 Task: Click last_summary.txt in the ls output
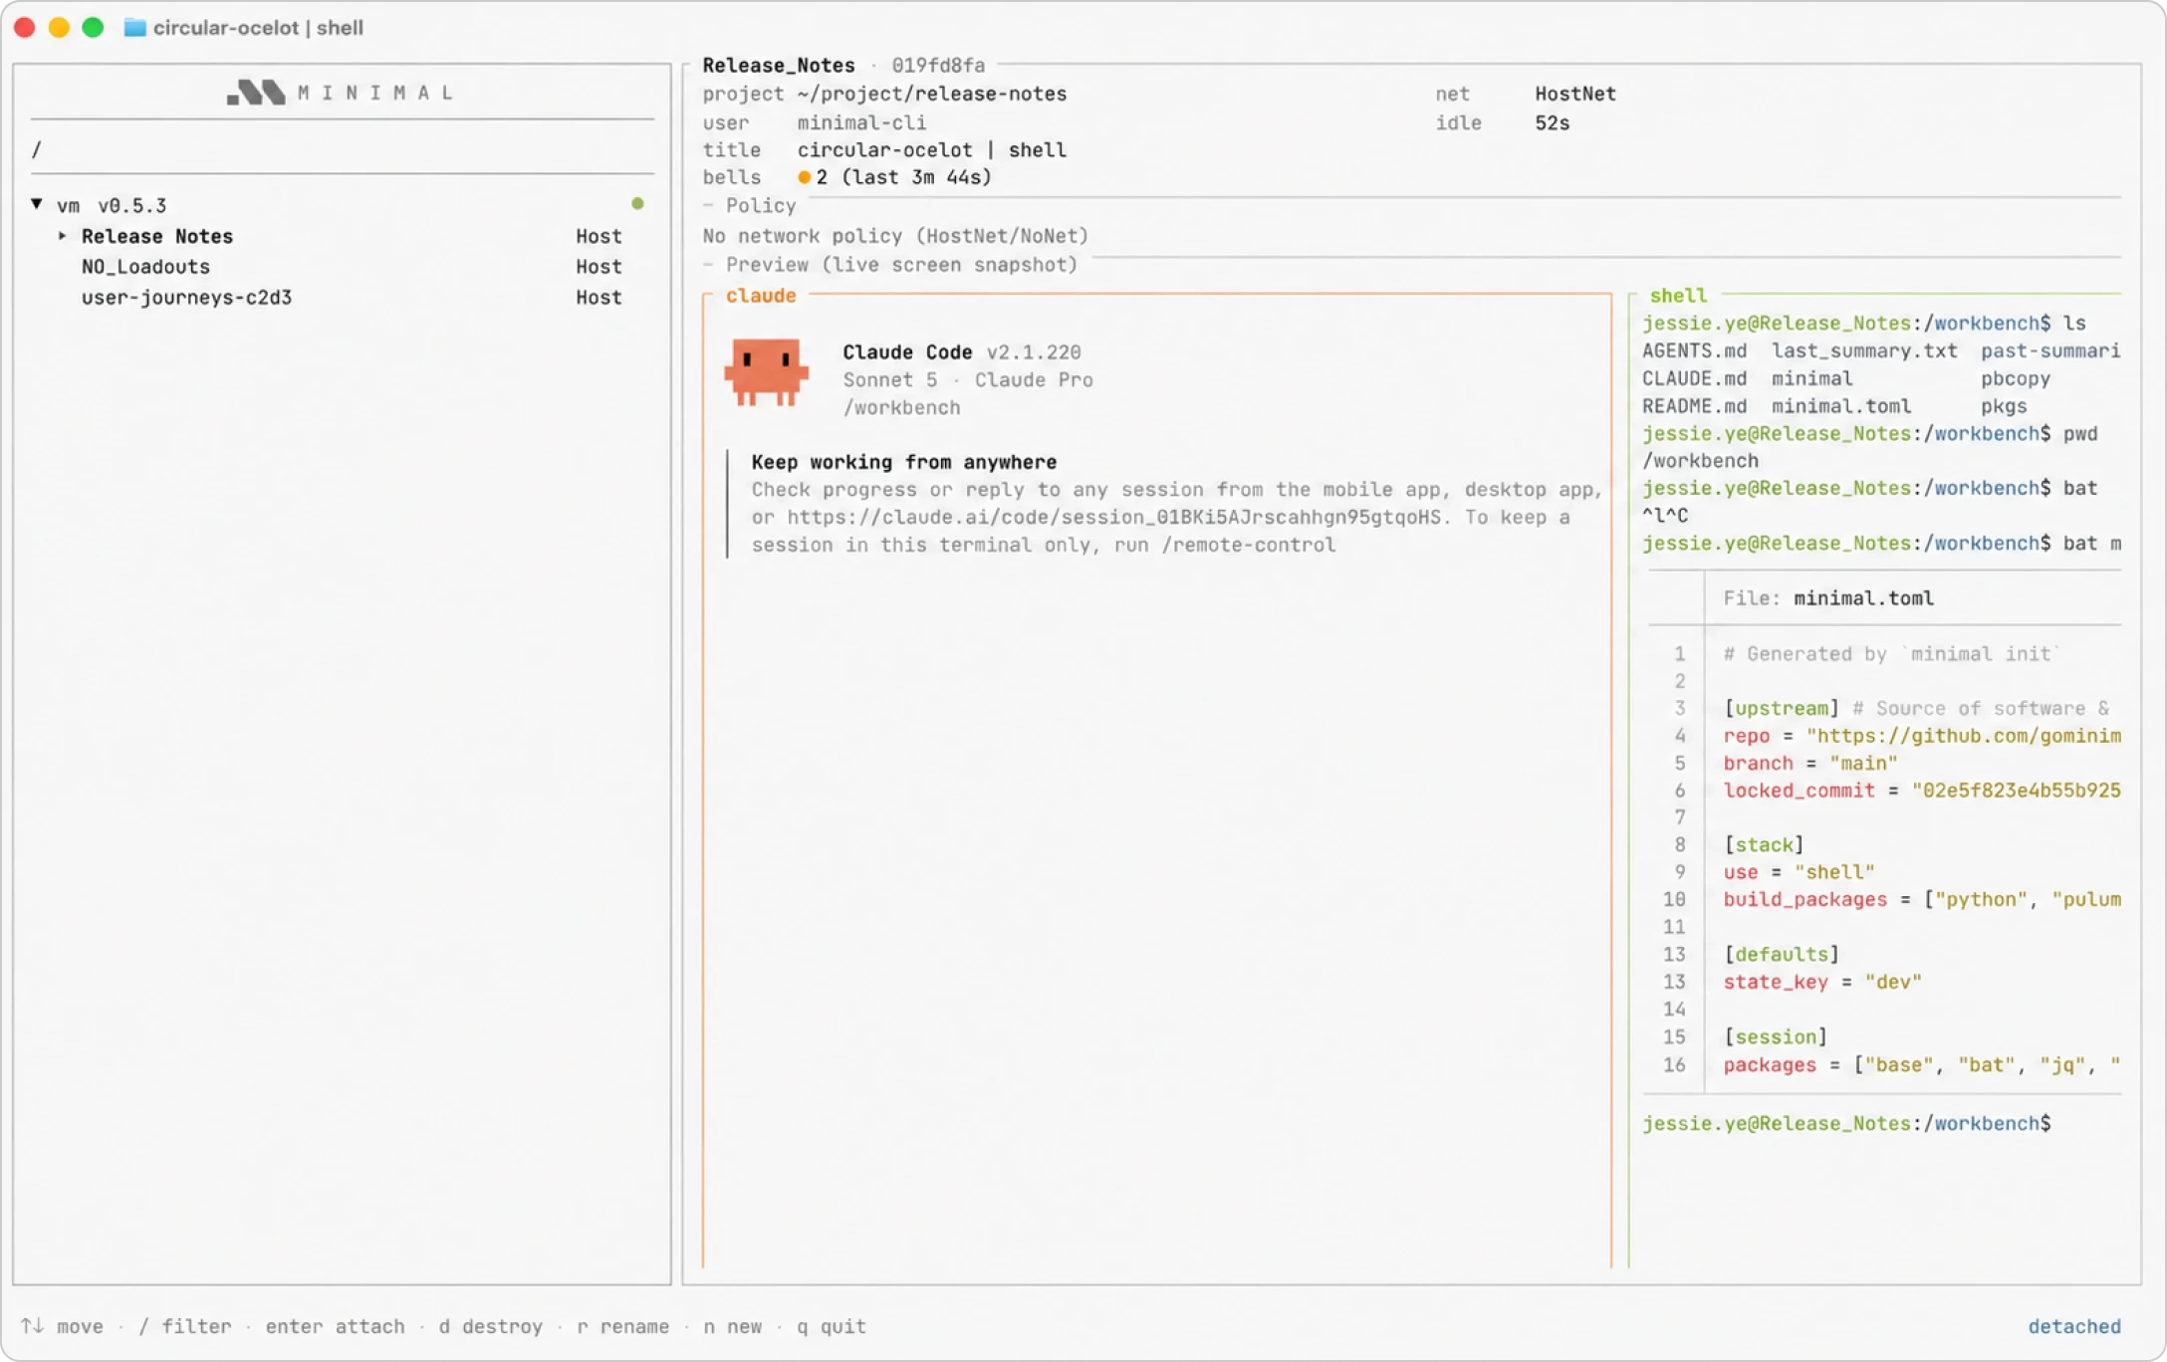click(x=1864, y=351)
